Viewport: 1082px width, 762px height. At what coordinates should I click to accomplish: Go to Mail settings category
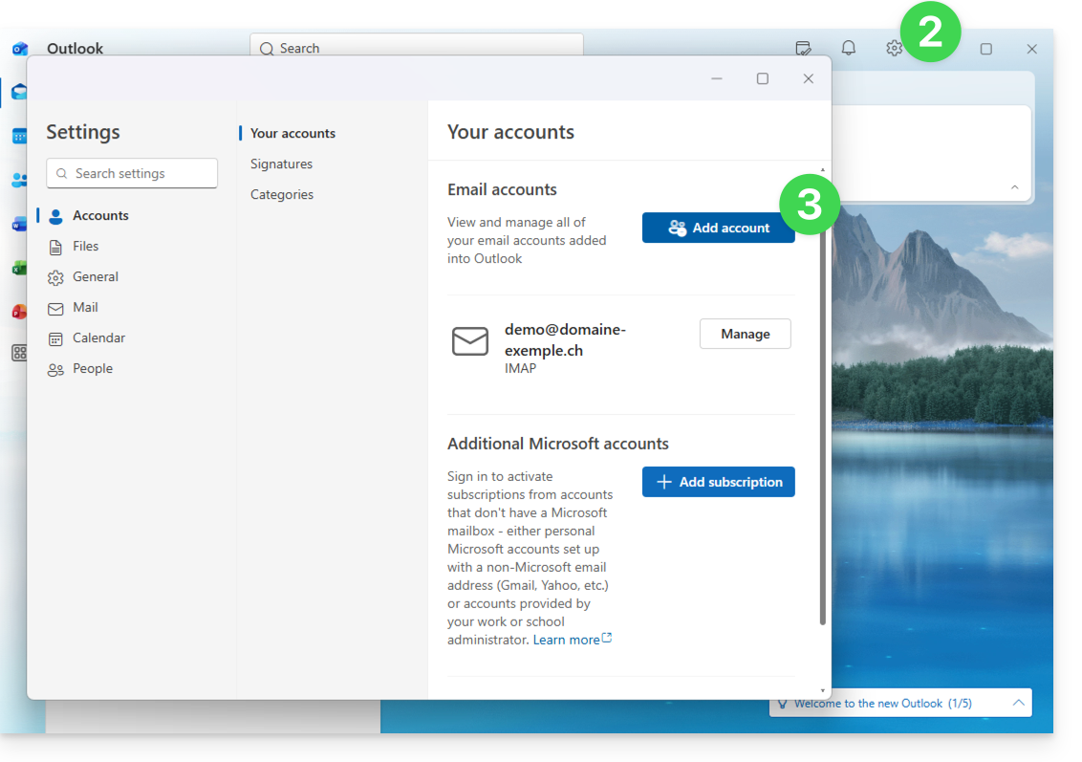point(85,308)
